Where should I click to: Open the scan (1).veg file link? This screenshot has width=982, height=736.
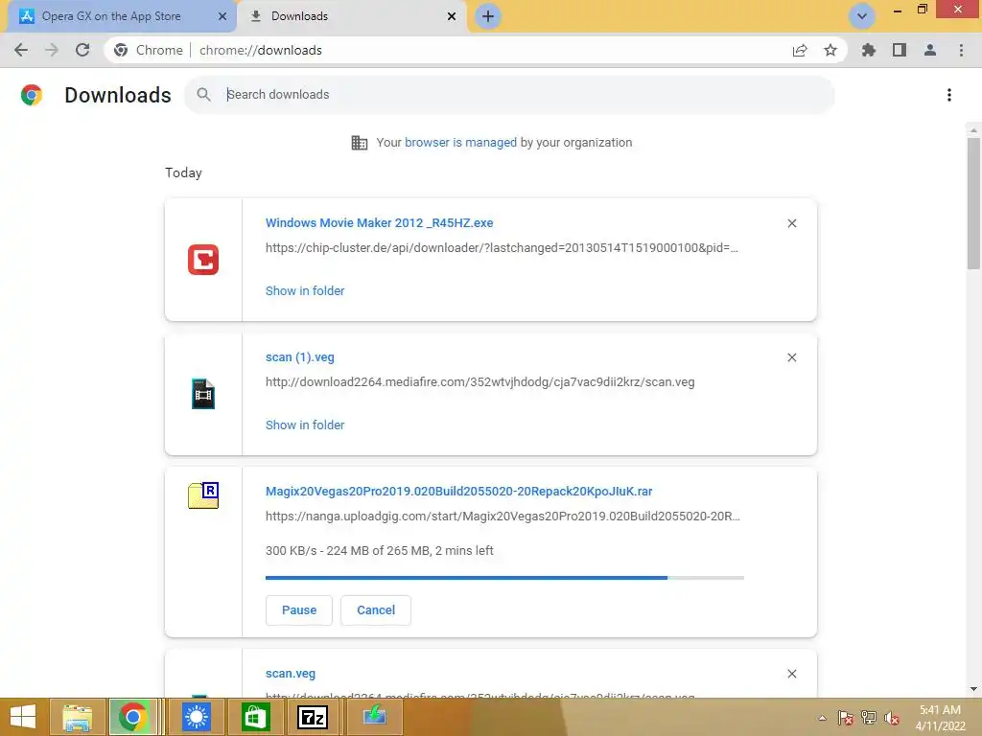click(x=299, y=357)
